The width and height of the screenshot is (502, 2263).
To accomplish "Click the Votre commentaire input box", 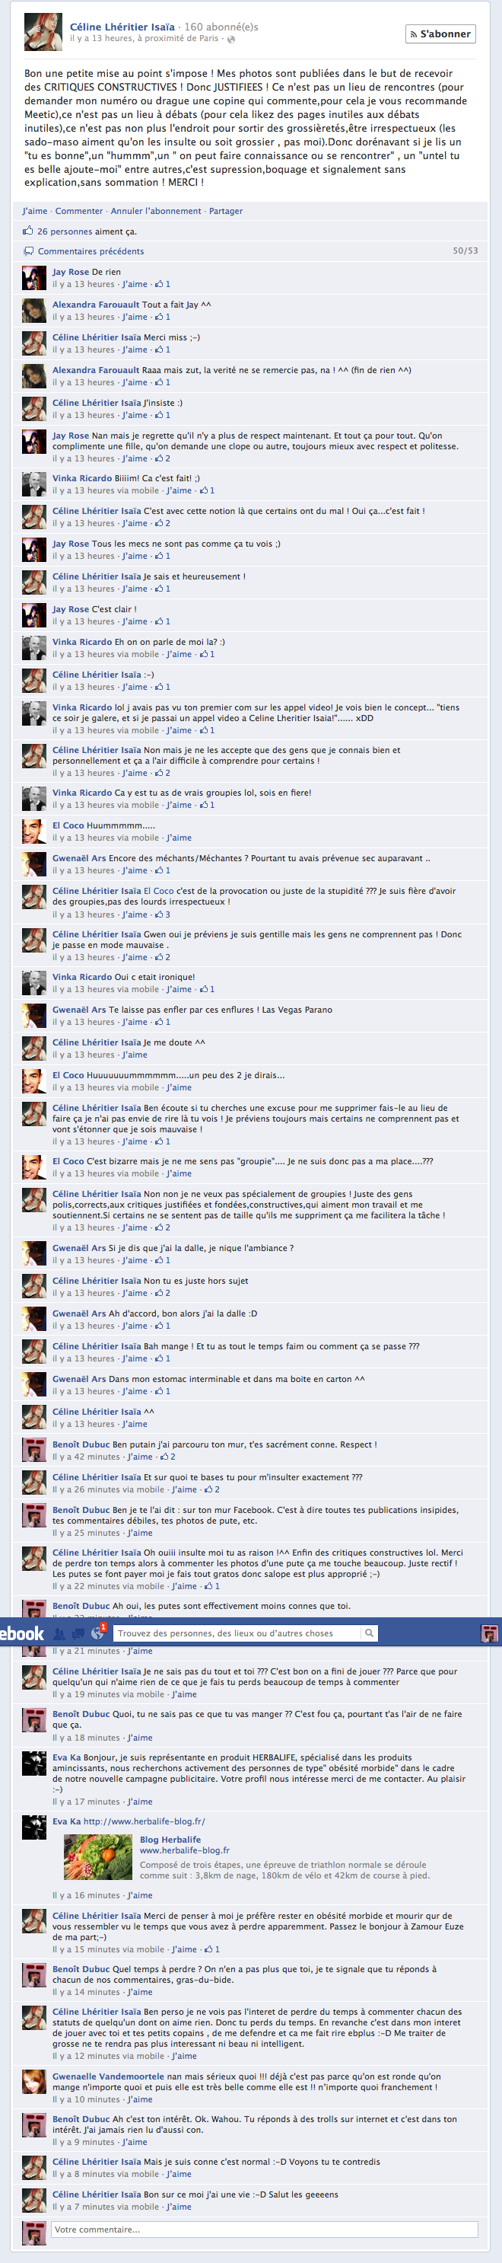I will point(264,2229).
